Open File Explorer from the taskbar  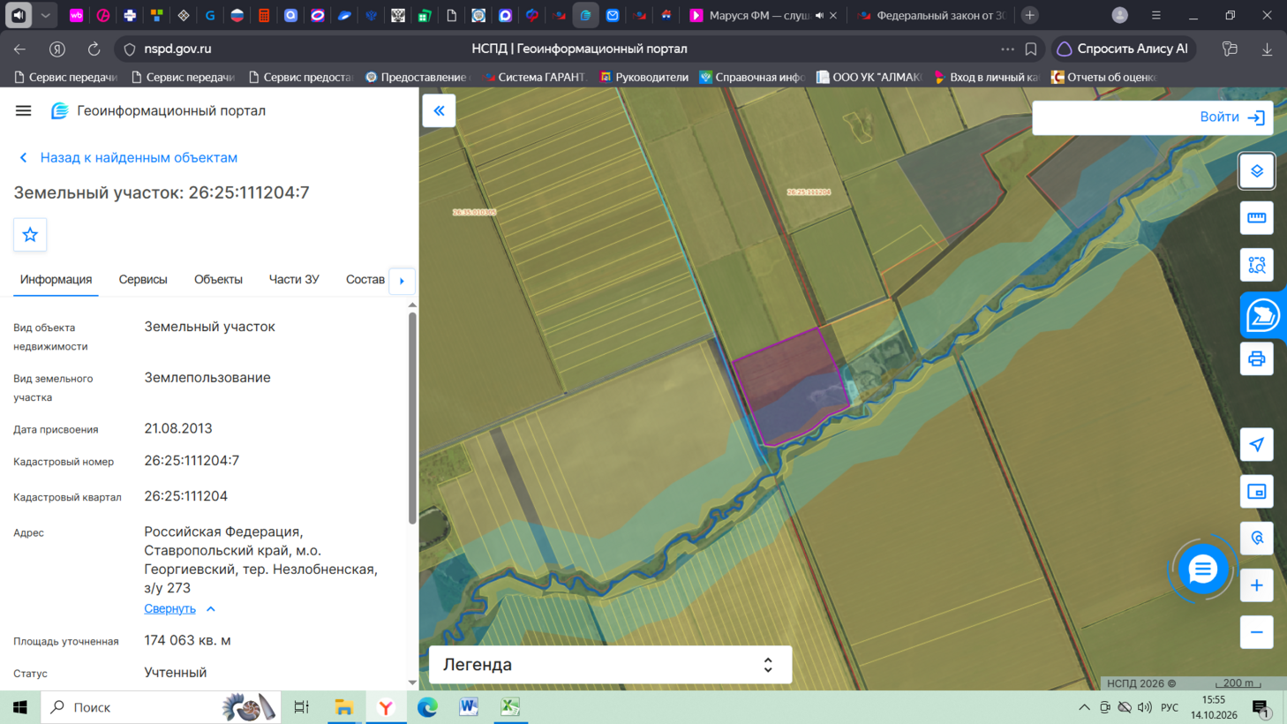(x=343, y=707)
